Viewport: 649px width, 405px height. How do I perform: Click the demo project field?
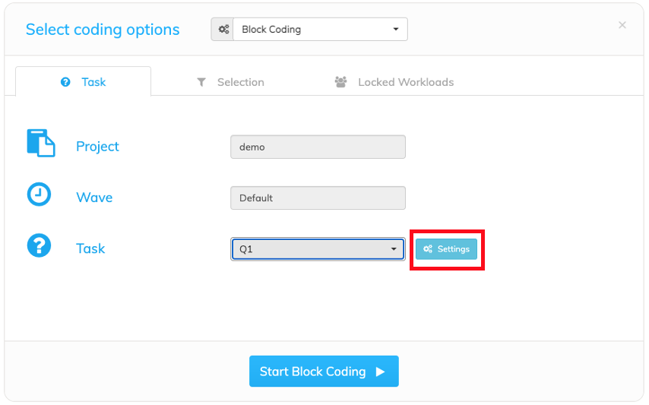pos(318,147)
